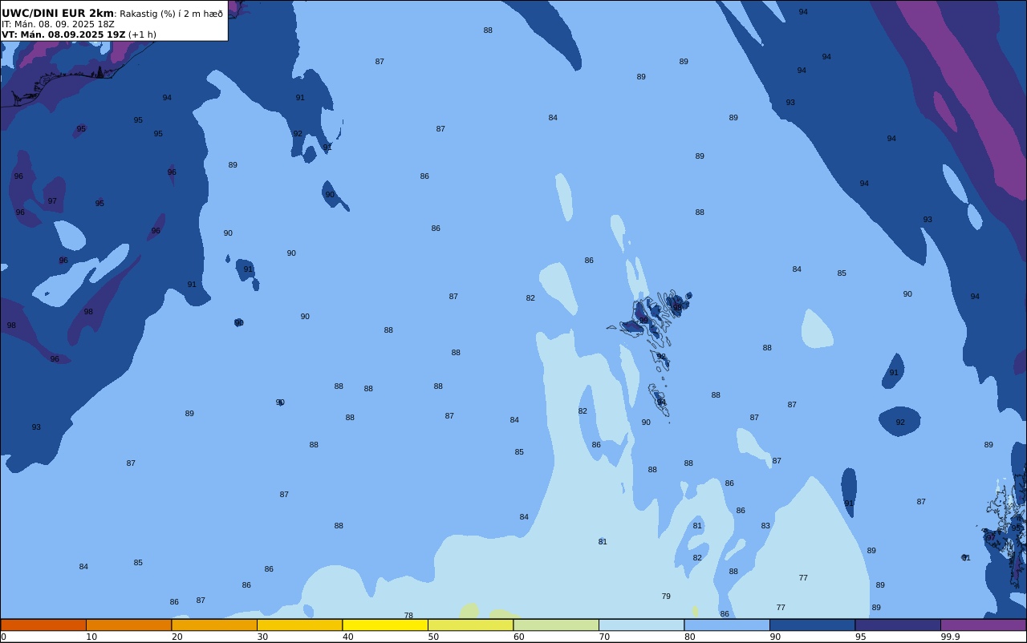Click the '(+1 h)' forecast offset text
The height and width of the screenshot is (643, 1027).
coord(142,34)
